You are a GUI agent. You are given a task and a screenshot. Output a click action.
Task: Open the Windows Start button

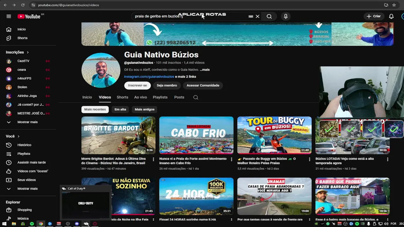tap(4, 224)
